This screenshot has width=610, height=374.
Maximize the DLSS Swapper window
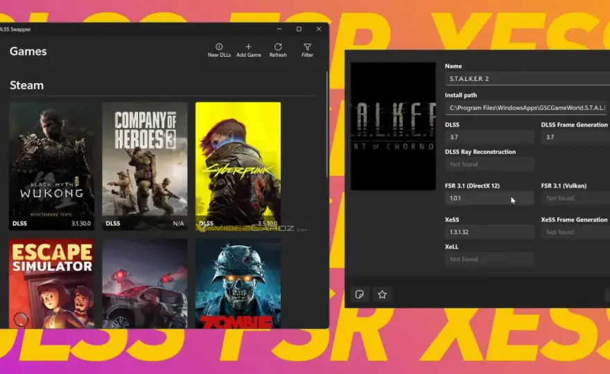coord(299,29)
